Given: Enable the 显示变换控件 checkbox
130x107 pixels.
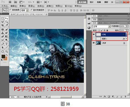Looking at the screenshot, I should click(32, 10).
